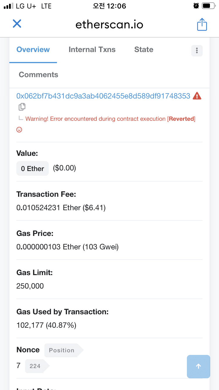Tap the alarm clock icon in the status bar

(196, 6)
